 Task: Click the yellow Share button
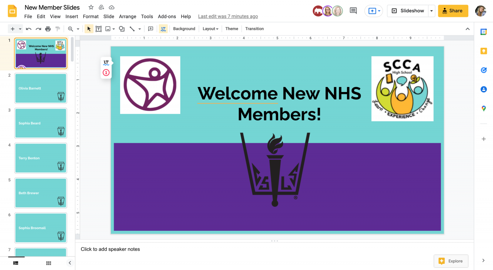453,11
